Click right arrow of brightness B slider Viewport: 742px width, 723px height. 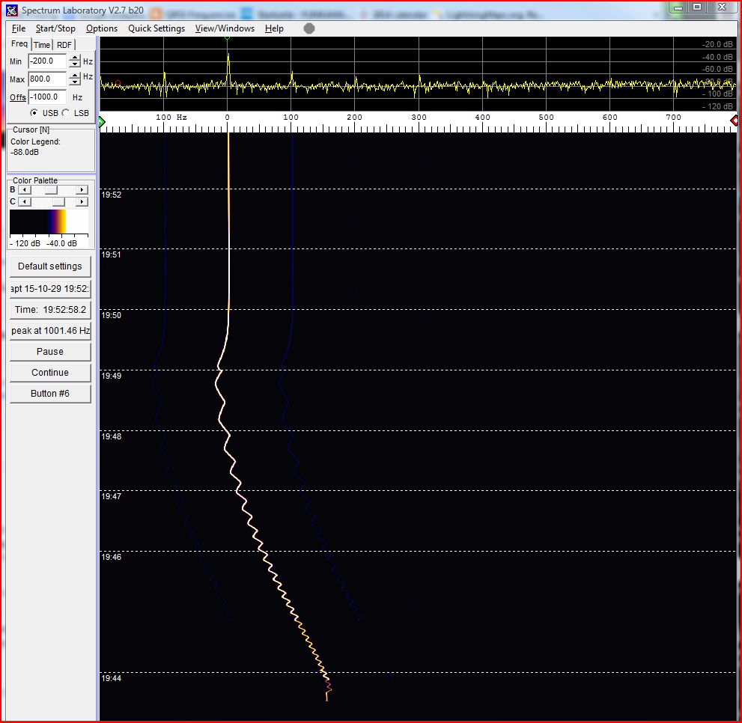click(x=82, y=190)
